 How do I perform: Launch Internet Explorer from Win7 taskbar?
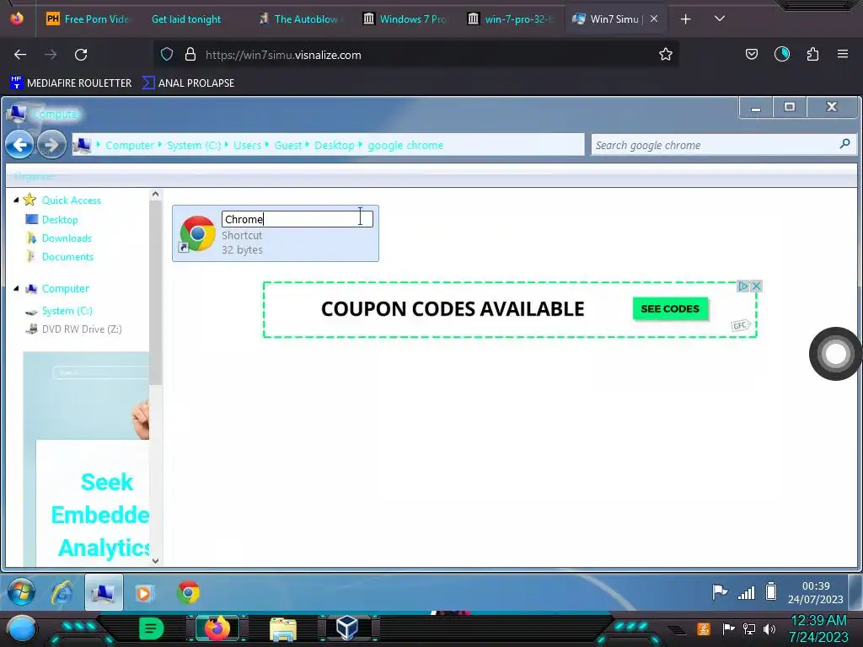[62, 592]
